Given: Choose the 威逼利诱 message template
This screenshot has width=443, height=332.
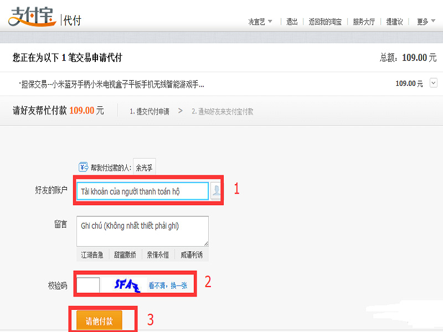Looking at the screenshot, I should pos(192,255).
